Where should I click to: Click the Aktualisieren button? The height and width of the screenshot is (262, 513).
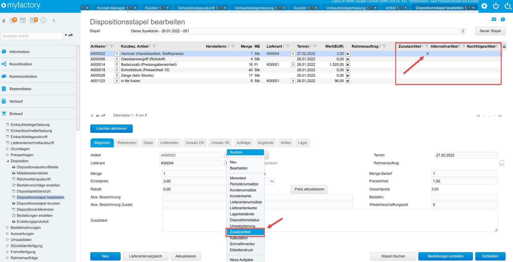click(x=186, y=256)
